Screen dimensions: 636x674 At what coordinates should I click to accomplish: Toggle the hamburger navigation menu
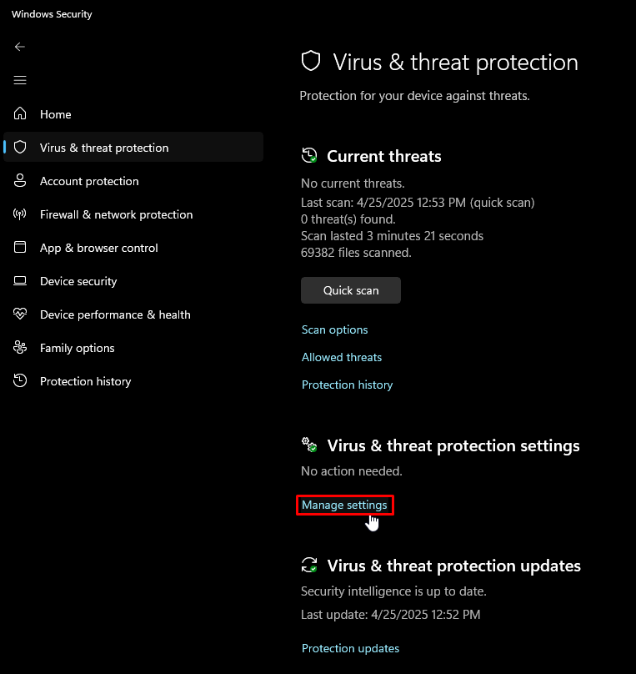[20, 80]
